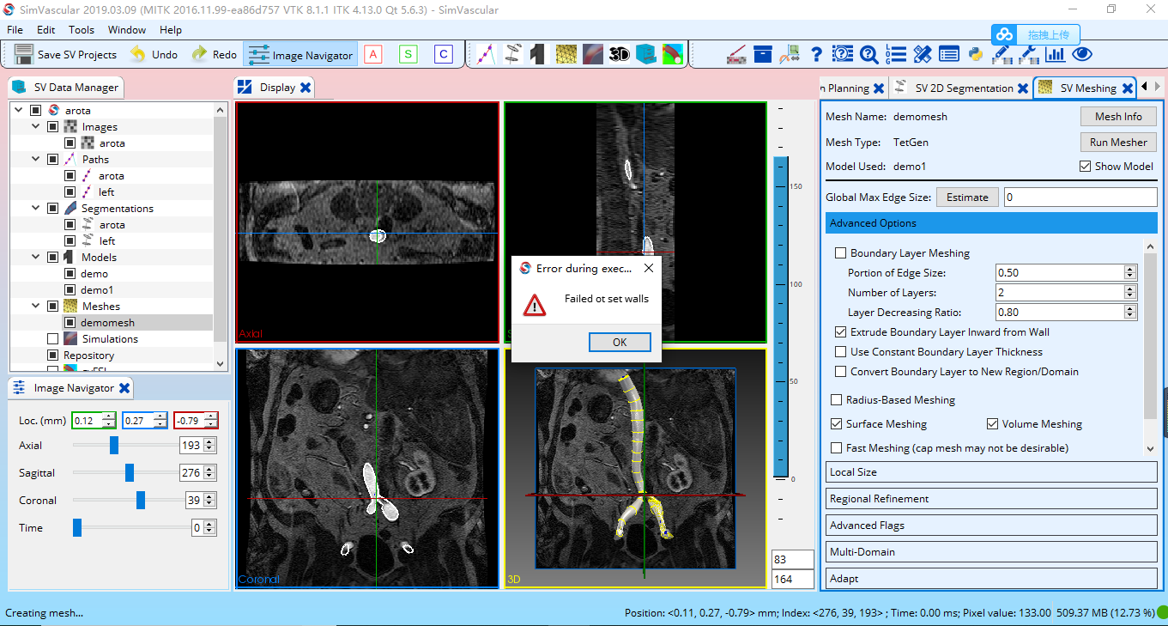Open the SV Simulation toolbar icon
Viewport: 1168px width, 626px height.
592,54
